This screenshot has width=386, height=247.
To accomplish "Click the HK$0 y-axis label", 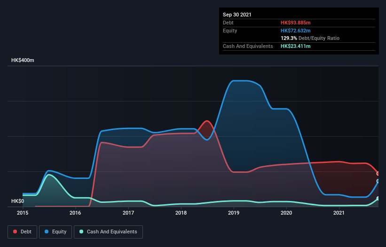I will 18,201.
